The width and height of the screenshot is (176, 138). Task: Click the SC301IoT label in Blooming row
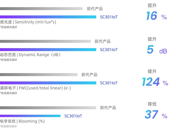click(x=73, y=116)
